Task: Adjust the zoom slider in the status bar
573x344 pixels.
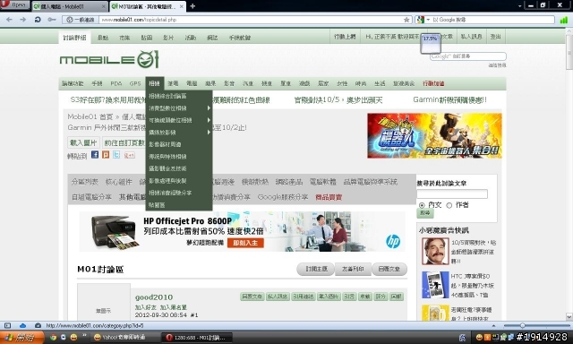Action: coord(523,325)
